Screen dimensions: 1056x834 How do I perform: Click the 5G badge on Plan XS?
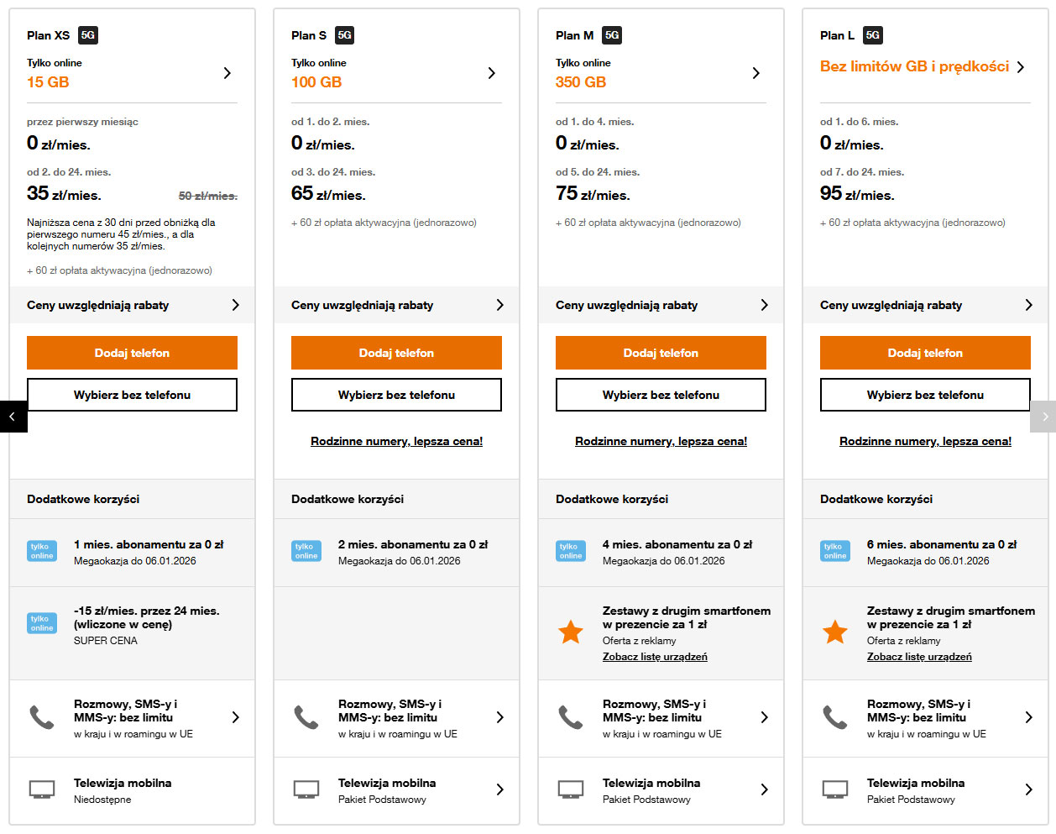(88, 35)
